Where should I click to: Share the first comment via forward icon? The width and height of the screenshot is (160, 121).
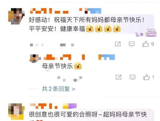[x=118, y=44]
